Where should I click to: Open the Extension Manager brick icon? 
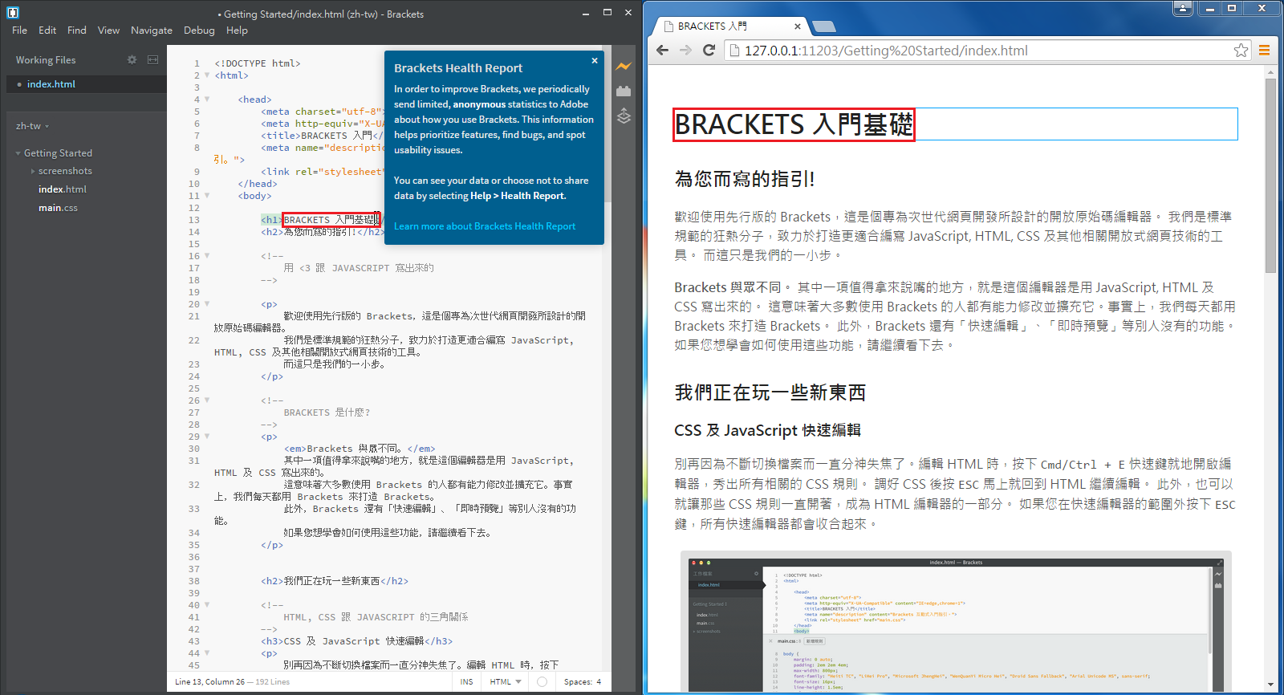(624, 91)
